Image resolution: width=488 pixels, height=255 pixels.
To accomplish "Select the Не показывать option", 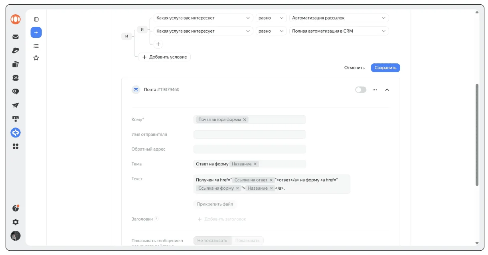I will [x=212, y=240].
